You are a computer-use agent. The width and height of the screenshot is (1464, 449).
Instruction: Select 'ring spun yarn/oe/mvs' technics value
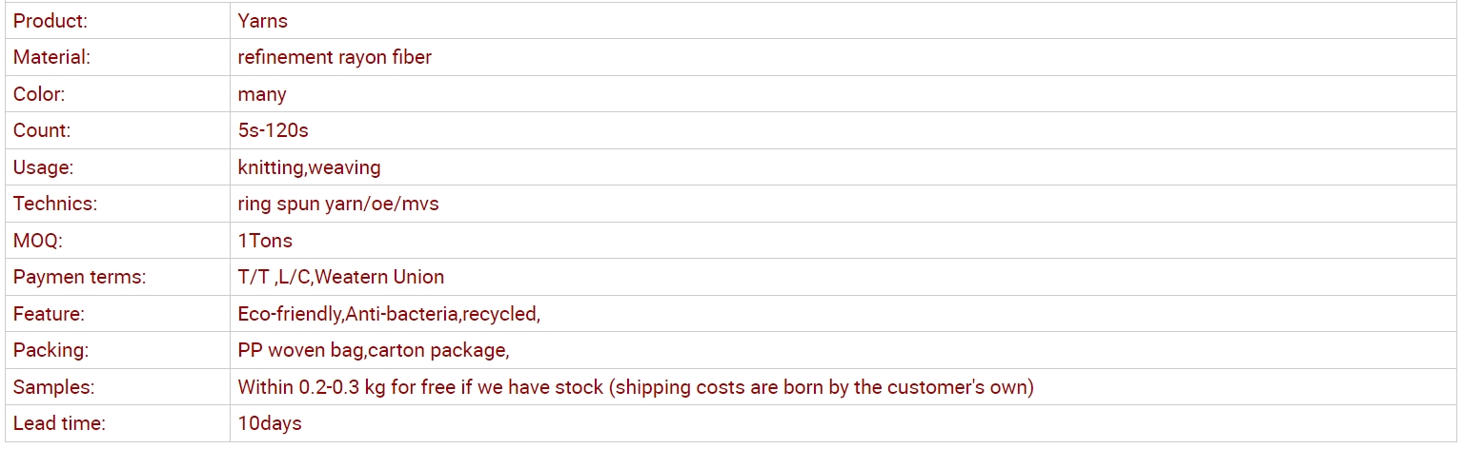click(338, 204)
